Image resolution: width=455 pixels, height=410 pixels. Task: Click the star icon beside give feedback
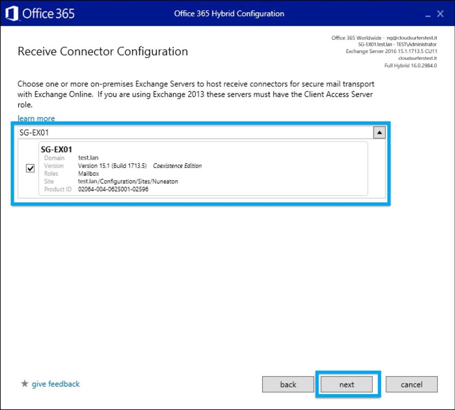click(25, 384)
